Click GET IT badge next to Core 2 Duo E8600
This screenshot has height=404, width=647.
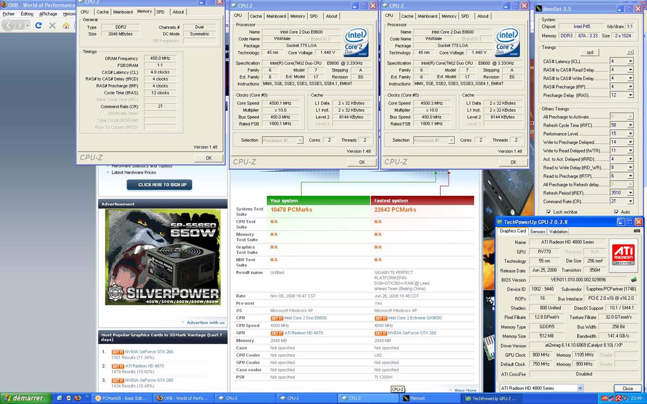point(277,318)
